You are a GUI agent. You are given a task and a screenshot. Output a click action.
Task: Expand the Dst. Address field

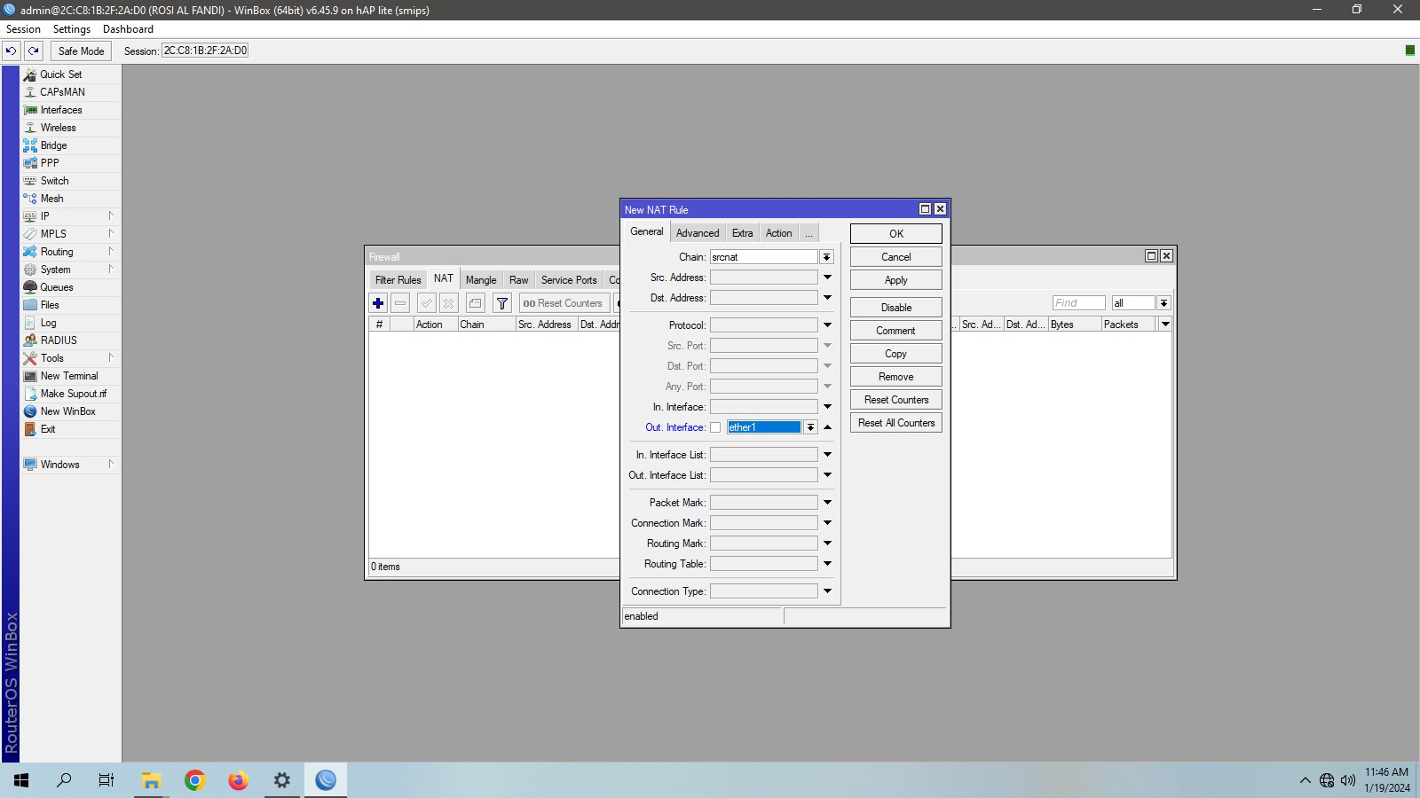click(827, 298)
